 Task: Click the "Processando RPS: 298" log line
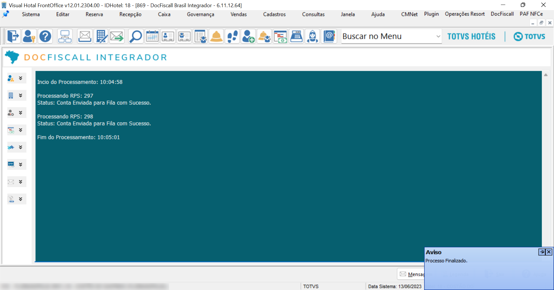[65, 117]
